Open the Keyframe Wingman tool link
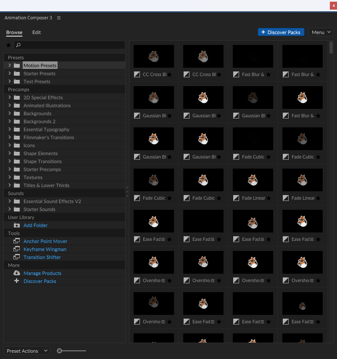Image resolution: width=337 pixels, height=359 pixels. [45, 249]
